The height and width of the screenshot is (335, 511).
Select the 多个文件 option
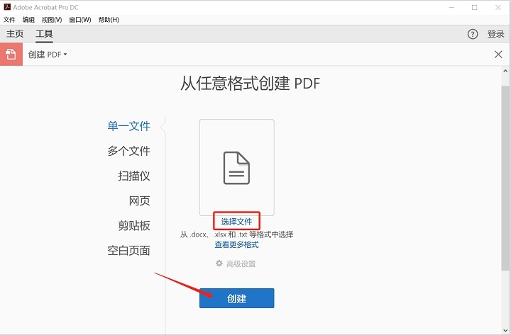[x=128, y=151]
